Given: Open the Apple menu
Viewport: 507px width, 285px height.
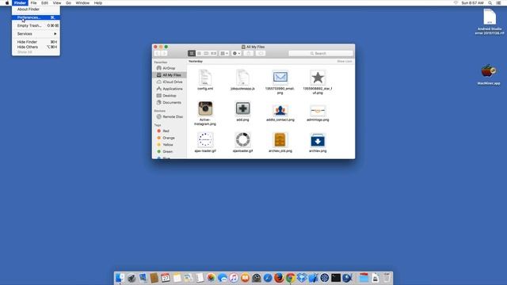Looking at the screenshot, I should (7, 3).
